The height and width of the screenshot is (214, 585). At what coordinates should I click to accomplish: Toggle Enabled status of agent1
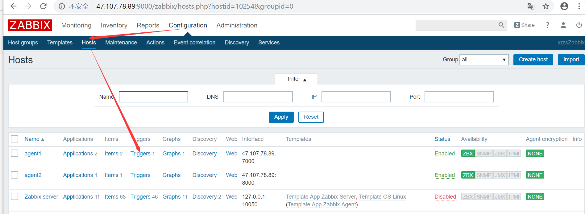[x=445, y=154]
